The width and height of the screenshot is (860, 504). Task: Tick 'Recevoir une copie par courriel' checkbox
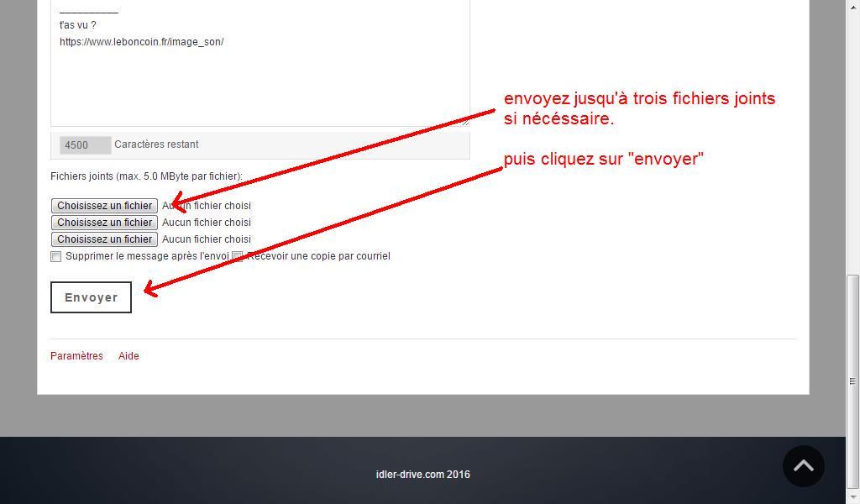pyautogui.click(x=238, y=256)
